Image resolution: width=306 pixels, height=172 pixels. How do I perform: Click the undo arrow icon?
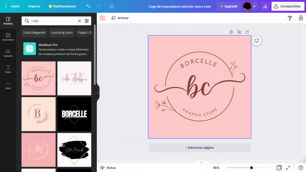88,6
